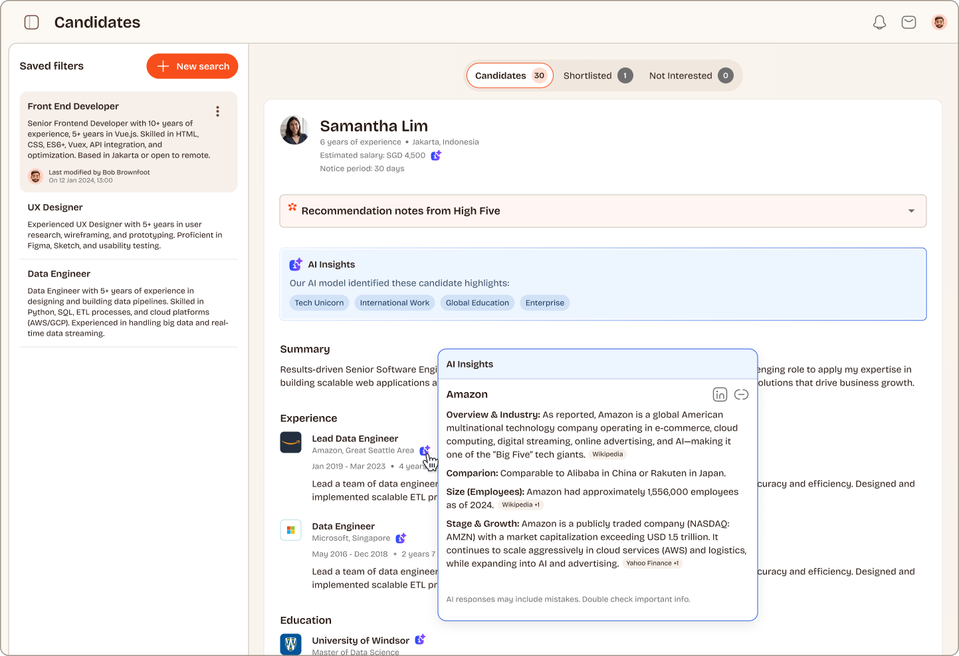Image resolution: width=959 pixels, height=656 pixels.
Task: Open options menu for Front End Developer filter
Action: click(x=217, y=111)
